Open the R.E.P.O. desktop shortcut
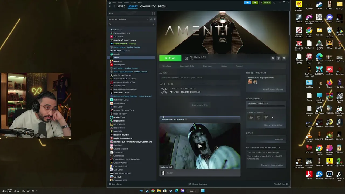 tap(329, 45)
